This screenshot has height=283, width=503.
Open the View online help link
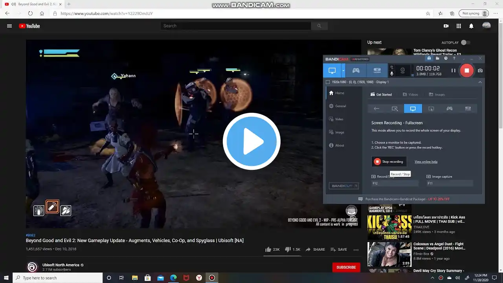[426, 162]
